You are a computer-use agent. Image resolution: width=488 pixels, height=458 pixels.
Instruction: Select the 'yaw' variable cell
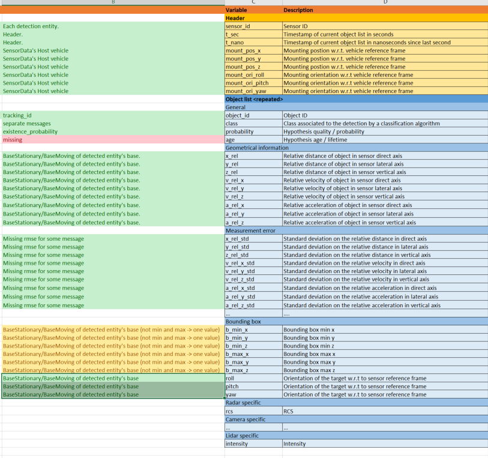click(x=253, y=394)
